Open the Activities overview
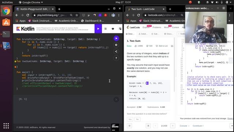Image resolution: width=234 pixels, height=132 pixels. 7,3
